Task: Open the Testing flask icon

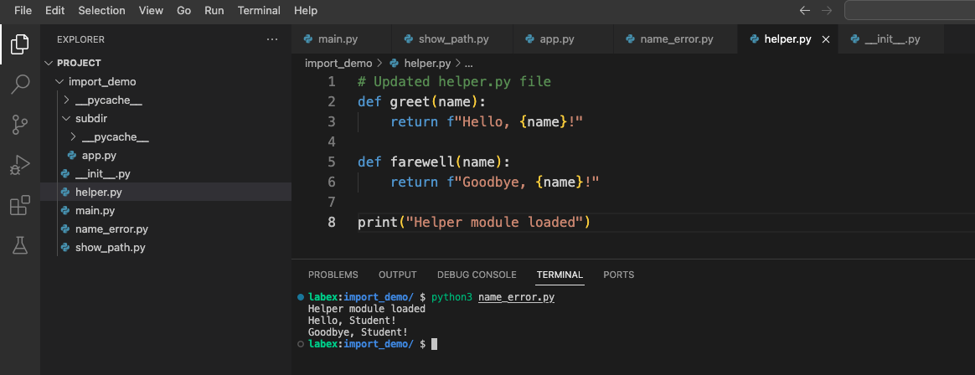Action: click(x=20, y=244)
